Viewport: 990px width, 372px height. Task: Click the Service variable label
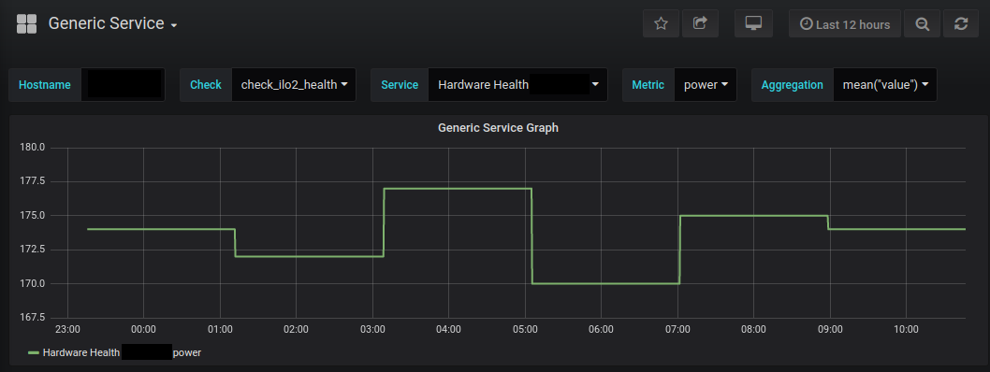pos(400,84)
